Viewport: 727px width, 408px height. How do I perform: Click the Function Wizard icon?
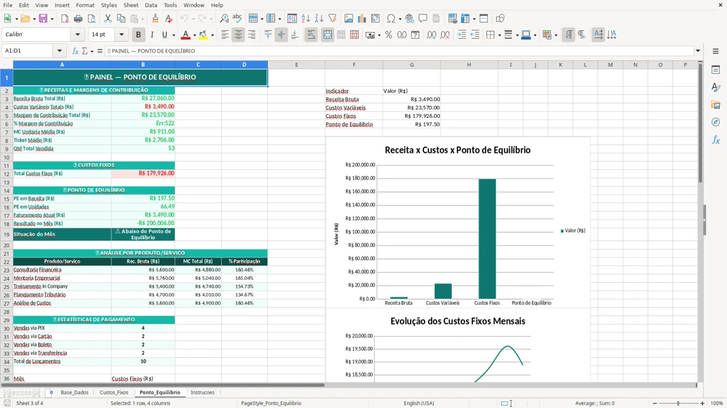tap(76, 51)
